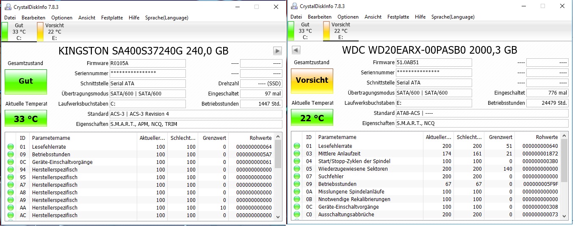Open Hilfe menu in WDC window
The image size is (575, 226).
click(x=420, y=17)
